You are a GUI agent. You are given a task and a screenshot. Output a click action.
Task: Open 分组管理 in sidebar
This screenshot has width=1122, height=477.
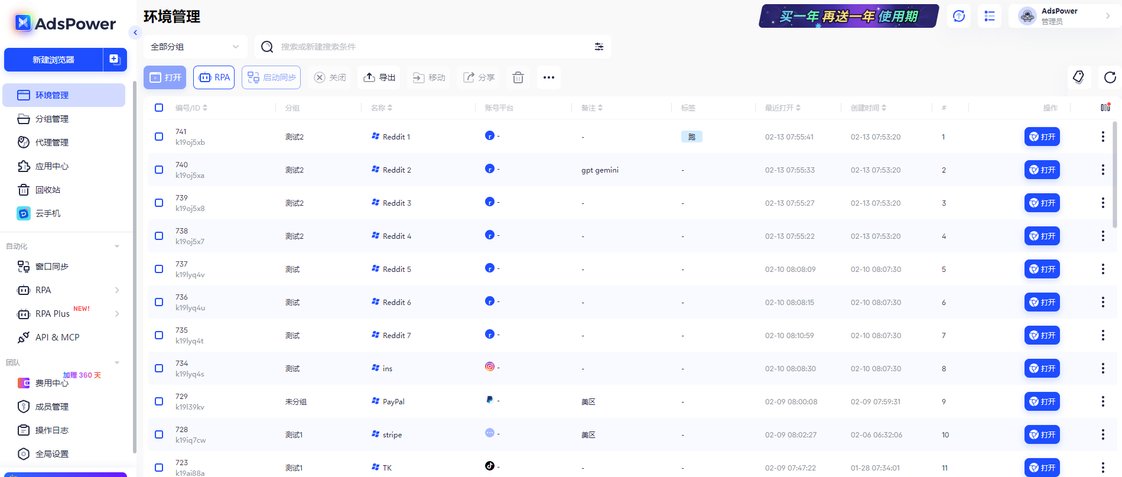pyautogui.click(x=52, y=119)
